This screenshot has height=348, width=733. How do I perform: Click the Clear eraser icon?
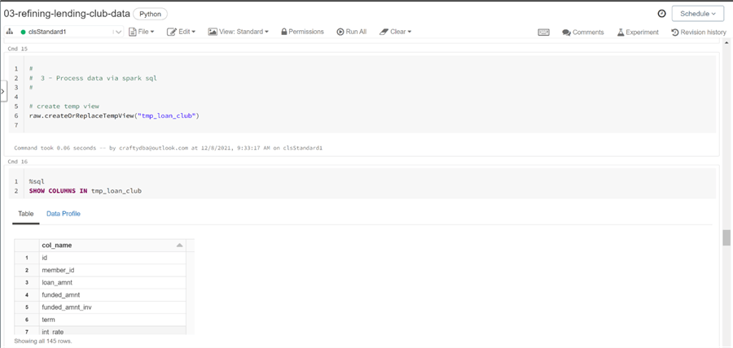click(384, 32)
